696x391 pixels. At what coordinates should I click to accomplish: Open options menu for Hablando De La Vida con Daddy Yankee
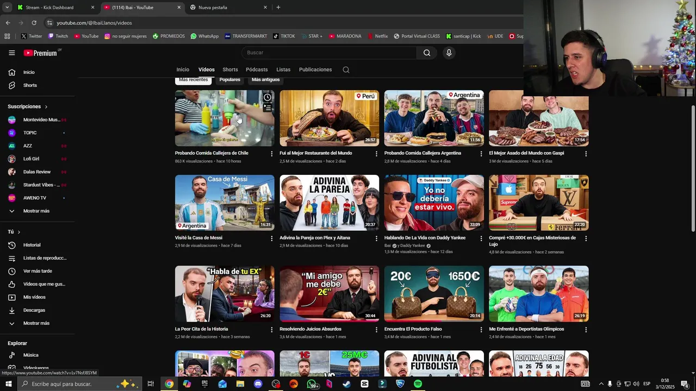[481, 238]
